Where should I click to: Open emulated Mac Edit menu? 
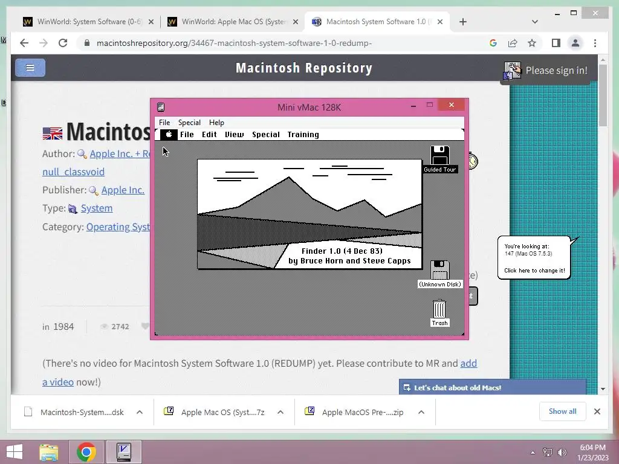209,135
